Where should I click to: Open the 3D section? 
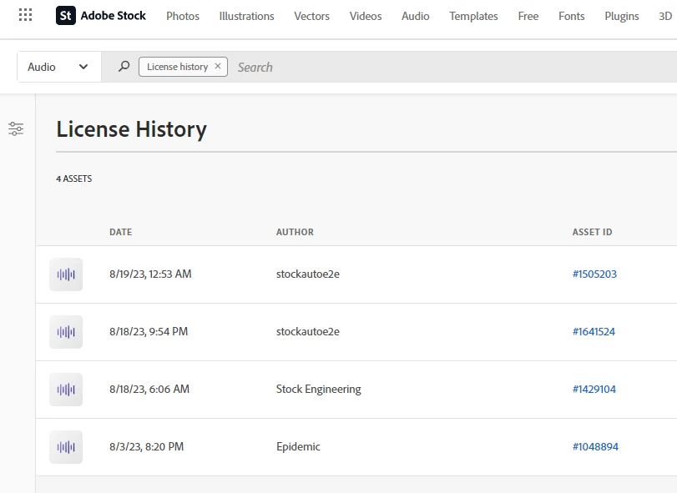665,16
